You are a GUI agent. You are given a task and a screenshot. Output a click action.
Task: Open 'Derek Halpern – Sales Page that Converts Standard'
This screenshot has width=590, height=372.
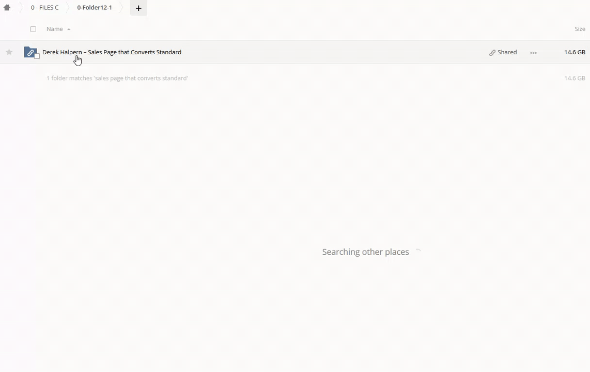pyautogui.click(x=112, y=52)
